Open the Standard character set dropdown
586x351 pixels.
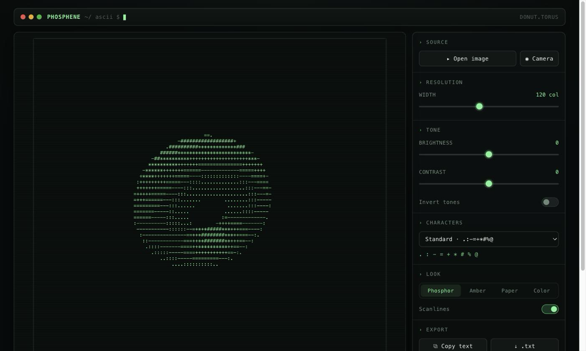(488, 239)
